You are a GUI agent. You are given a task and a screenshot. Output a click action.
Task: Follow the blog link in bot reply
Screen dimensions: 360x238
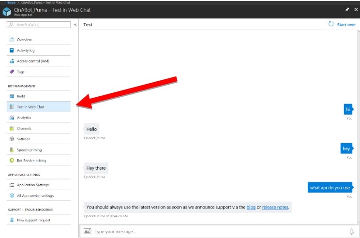tap(251, 207)
